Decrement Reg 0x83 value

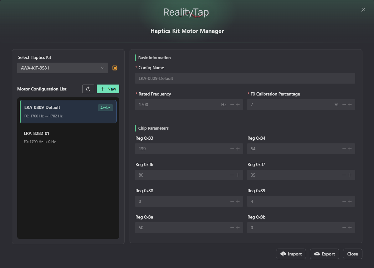click(232, 149)
